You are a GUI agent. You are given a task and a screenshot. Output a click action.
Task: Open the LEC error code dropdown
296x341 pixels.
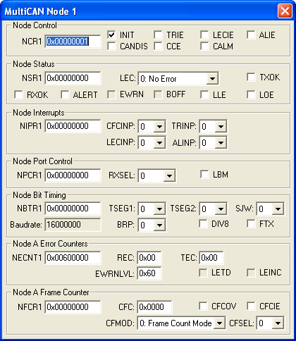pyautogui.click(x=178, y=79)
